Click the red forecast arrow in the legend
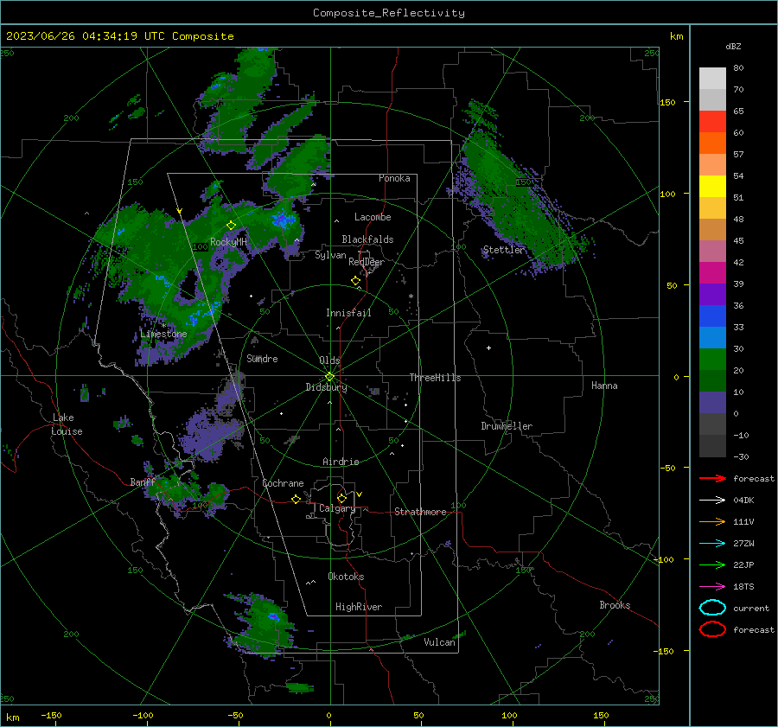The height and width of the screenshot is (727, 778). [x=712, y=478]
